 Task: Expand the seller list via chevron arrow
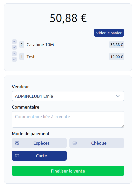pyautogui.click(x=118, y=96)
